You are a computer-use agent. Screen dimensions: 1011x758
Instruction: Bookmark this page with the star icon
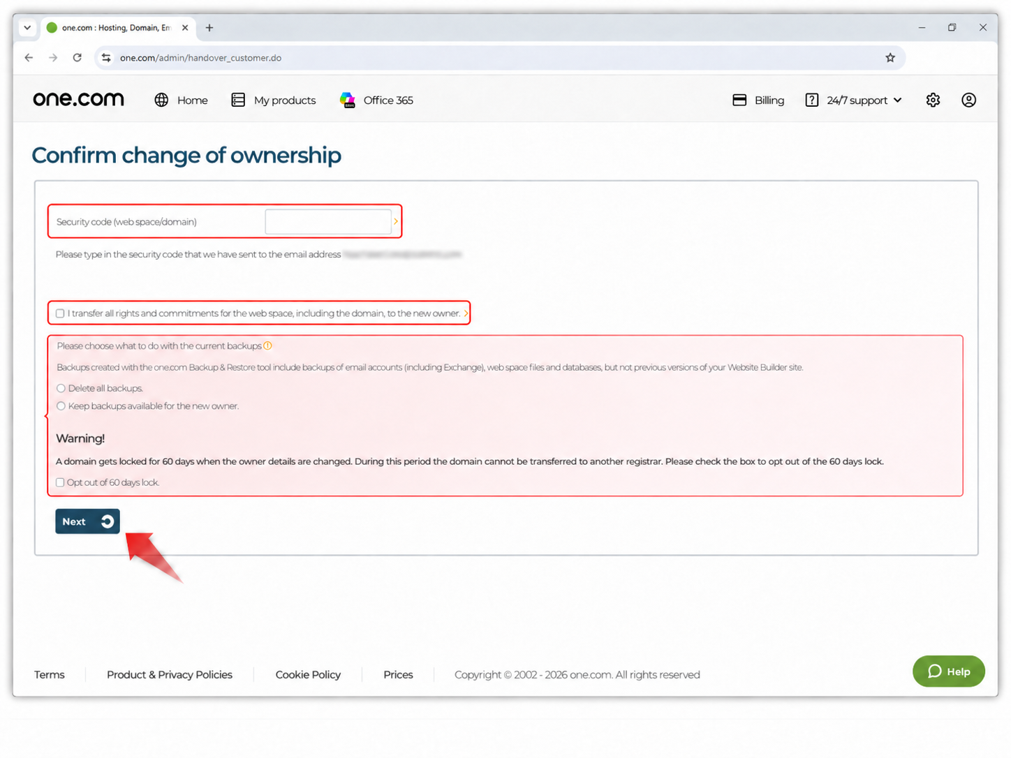[x=890, y=58]
